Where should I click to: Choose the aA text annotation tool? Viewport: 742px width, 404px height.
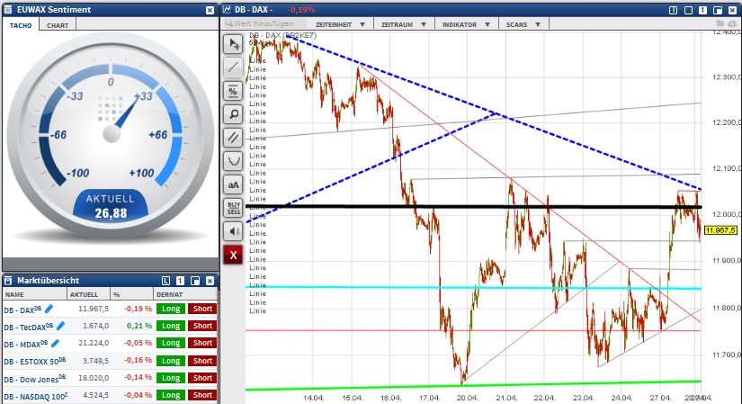point(233,184)
